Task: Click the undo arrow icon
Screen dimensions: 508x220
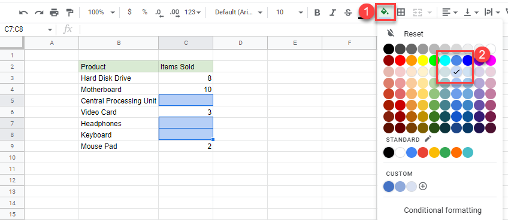Action: tap(23, 13)
